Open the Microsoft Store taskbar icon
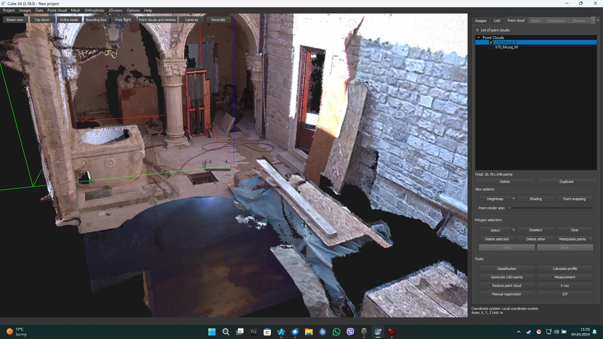The image size is (603, 339). tap(267, 332)
